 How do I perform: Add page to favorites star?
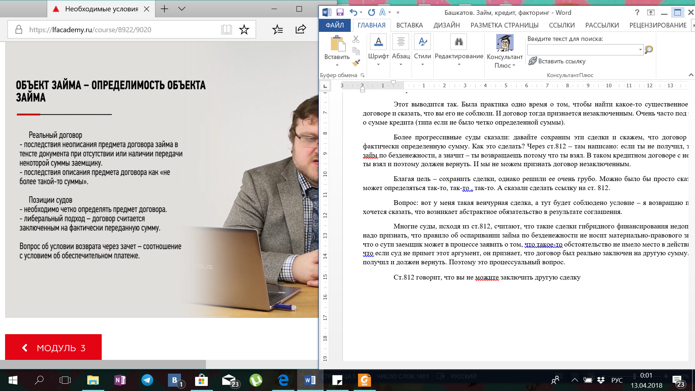coord(244,30)
